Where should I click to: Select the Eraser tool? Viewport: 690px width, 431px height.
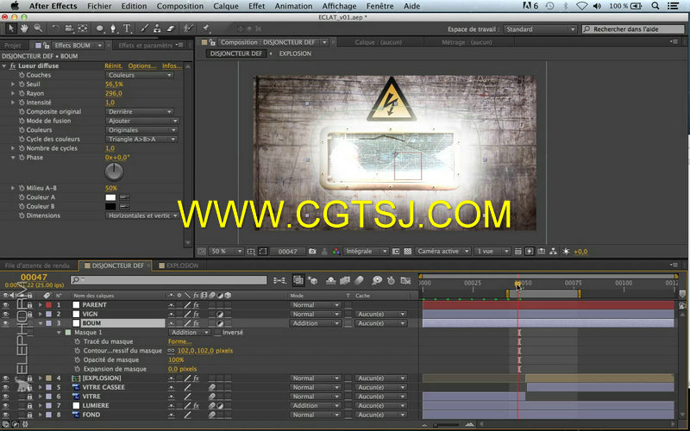pos(171,28)
